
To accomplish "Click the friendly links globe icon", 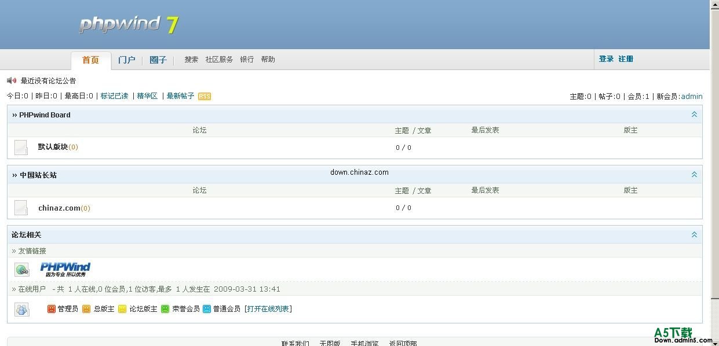I will coord(21,270).
